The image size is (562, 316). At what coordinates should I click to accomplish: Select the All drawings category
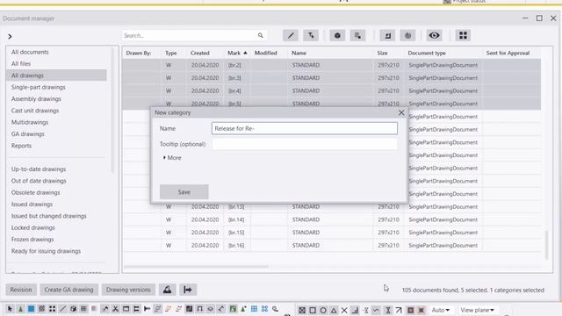(x=56, y=75)
